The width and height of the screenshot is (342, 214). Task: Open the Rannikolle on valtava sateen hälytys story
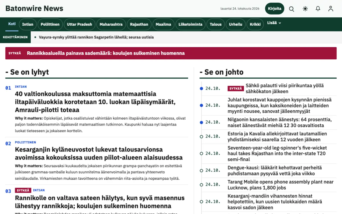[x=100, y=202]
